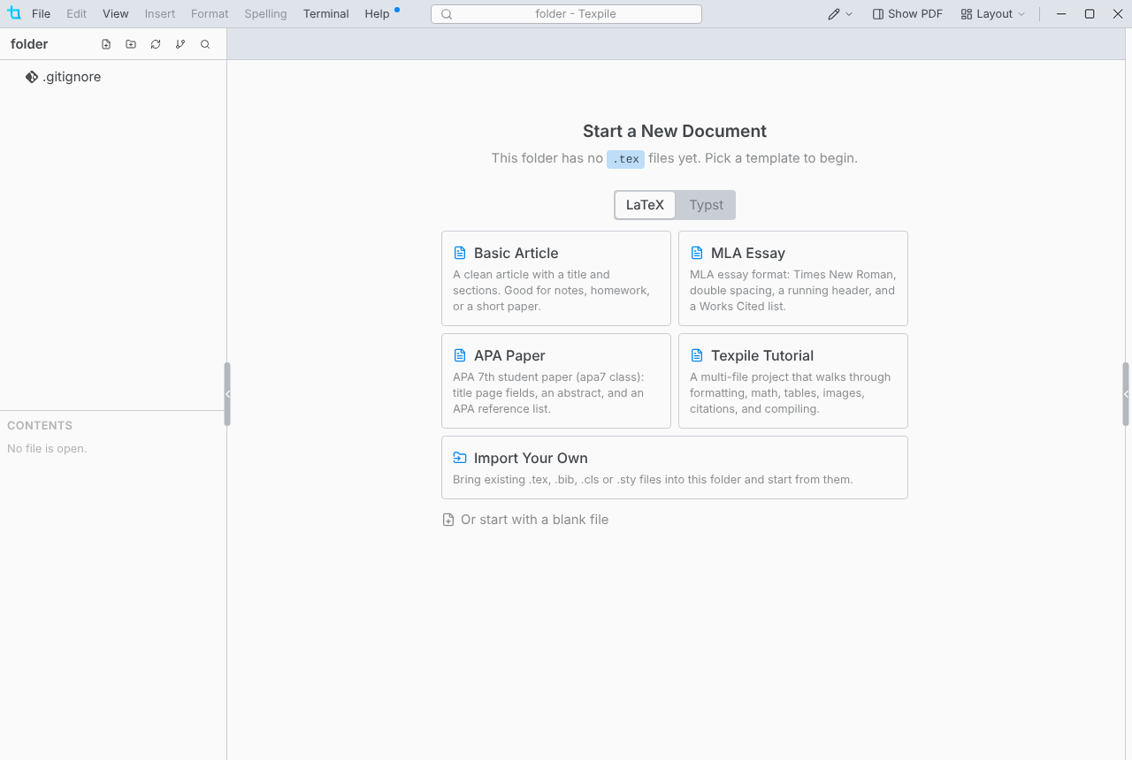Open the grayed Insert menu
Screen dimensions: 1132x760
pyautogui.click(x=160, y=14)
